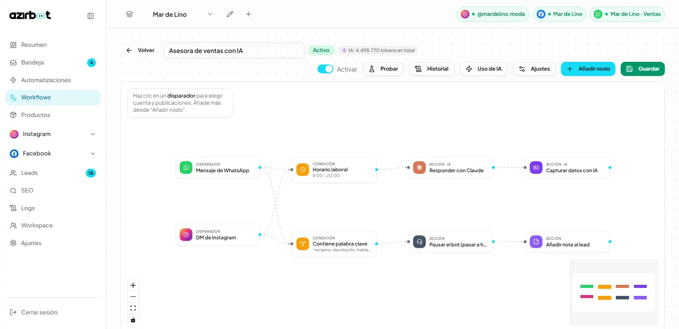Go to Workspace settings
Screen dimensions: 679x329
coord(53,225)
